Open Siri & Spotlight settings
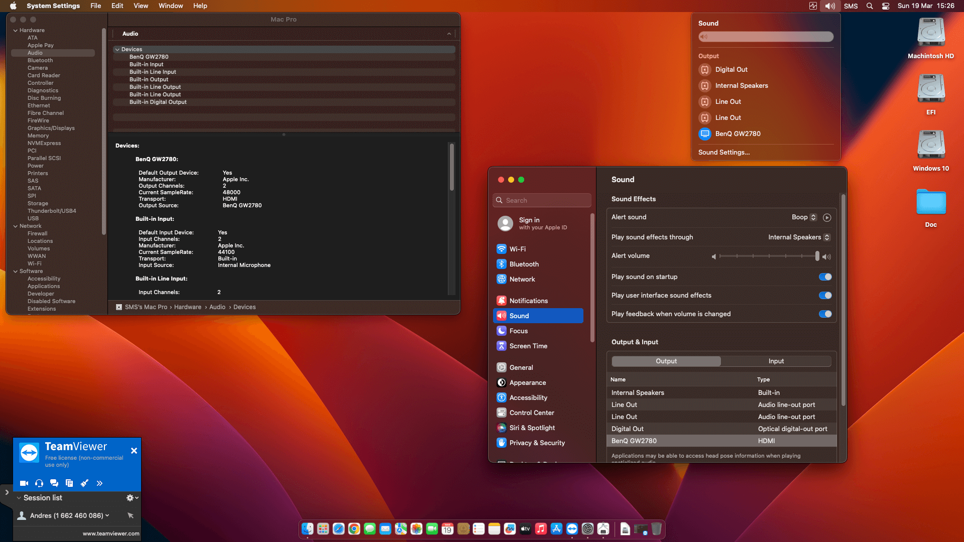Viewport: 964px width, 542px height. [x=532, y=428]
